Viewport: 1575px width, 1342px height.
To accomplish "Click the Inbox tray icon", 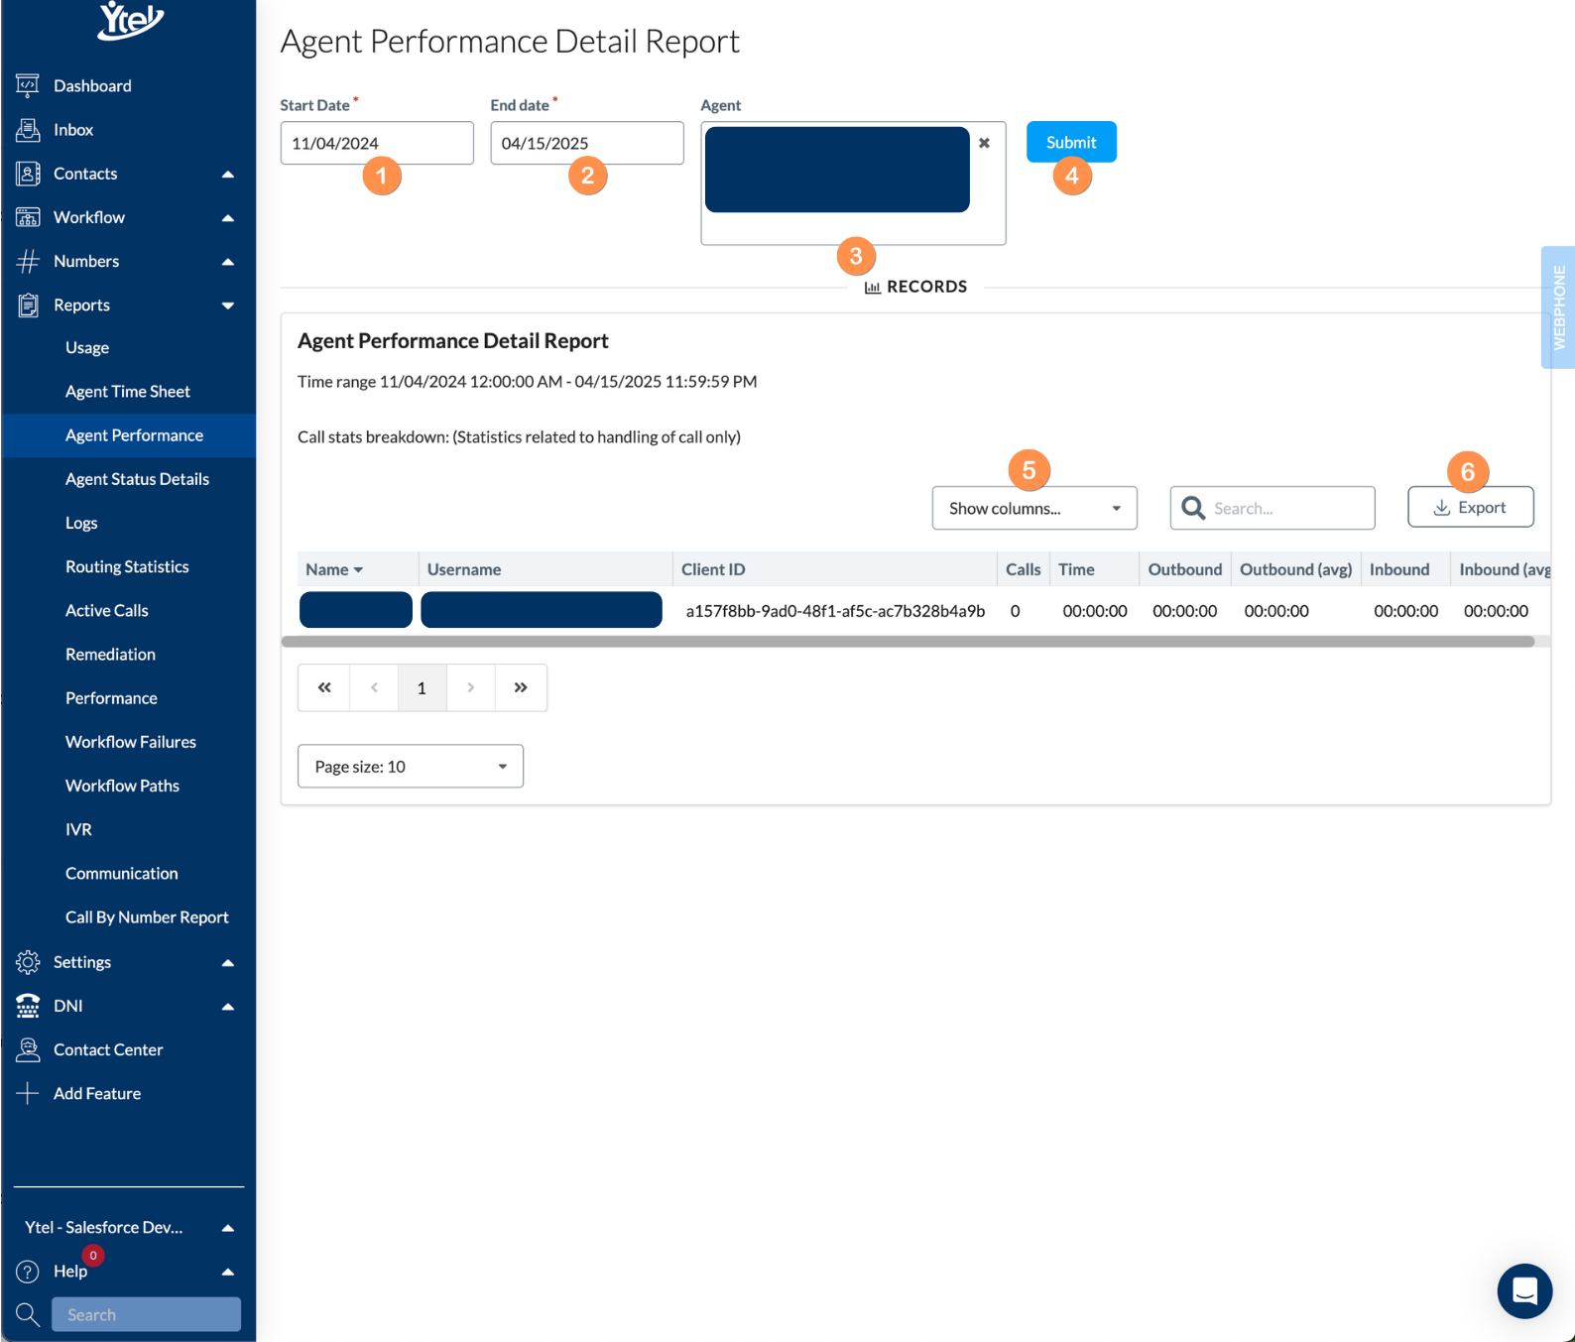I will point(28,129).
